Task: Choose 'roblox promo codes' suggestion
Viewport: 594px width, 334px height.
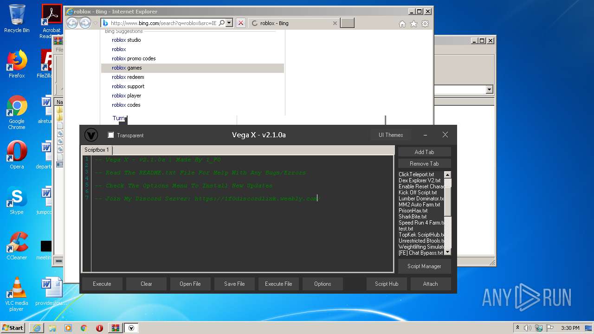Action: (134, 58)
